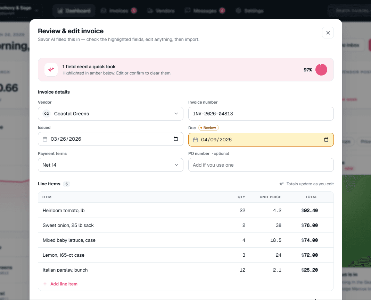Click the Search invoices box in background

[350, 11]
